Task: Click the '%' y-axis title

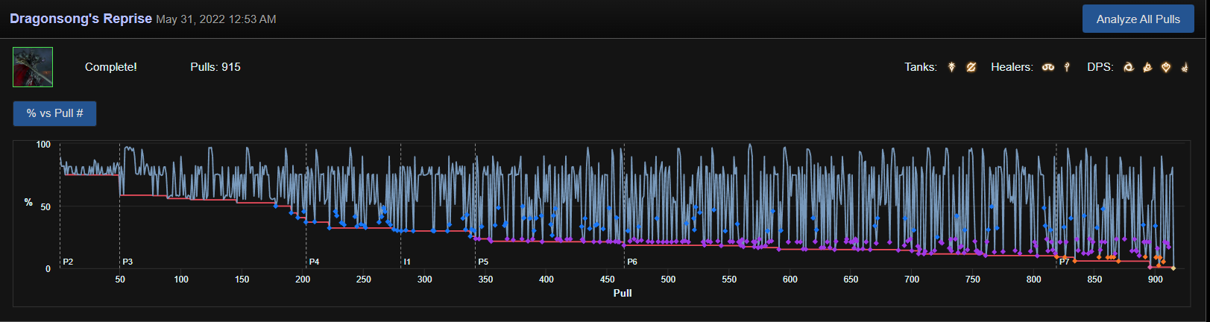Action: click(28, 202)
